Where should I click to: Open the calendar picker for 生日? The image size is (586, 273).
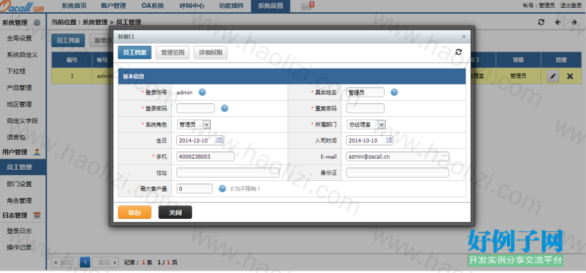219,140
